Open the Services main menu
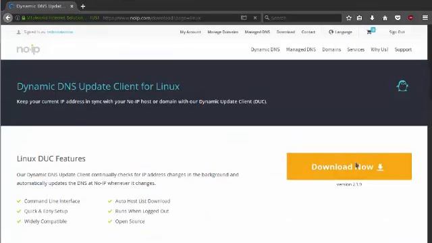Image resolution: width=432 pixels, height=243 pixels. click(x=356, y=49)
